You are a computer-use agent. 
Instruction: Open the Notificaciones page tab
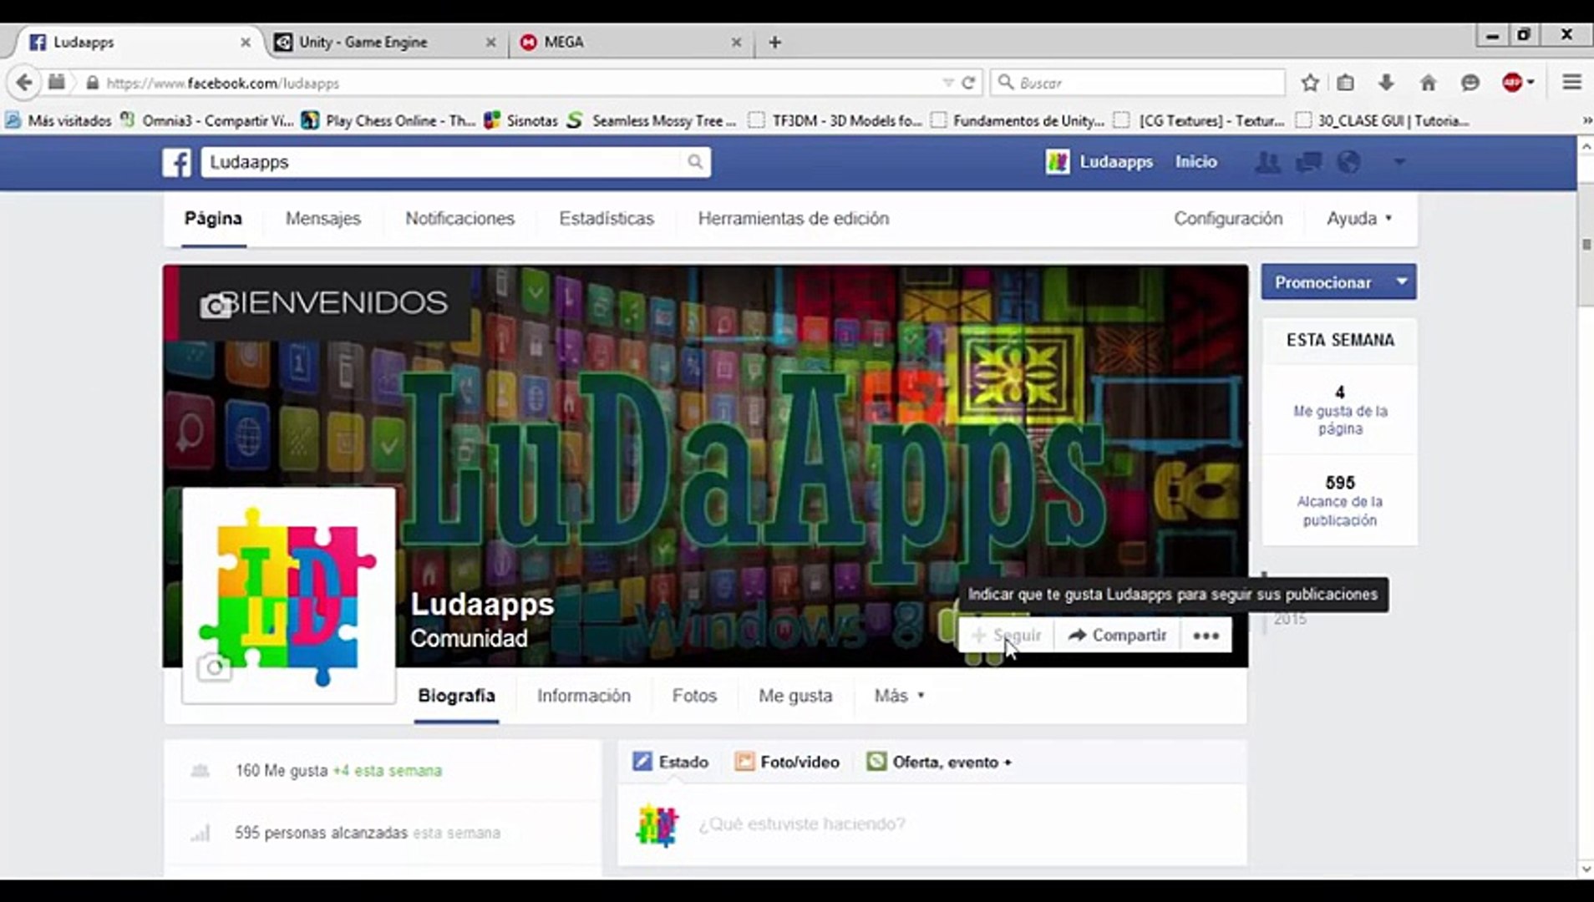[x=459, y=218]
